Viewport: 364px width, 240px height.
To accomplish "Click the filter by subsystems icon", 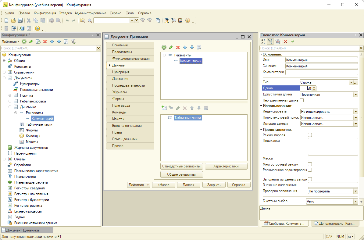I will pos(73,41).
